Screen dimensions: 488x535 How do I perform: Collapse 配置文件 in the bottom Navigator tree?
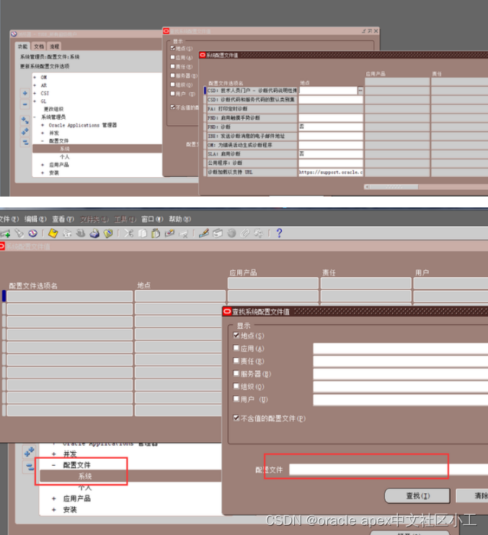click(53, 465)
